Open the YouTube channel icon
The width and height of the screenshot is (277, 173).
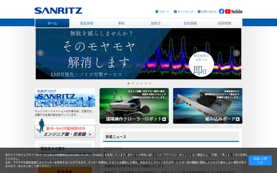(x=234, y=12)
